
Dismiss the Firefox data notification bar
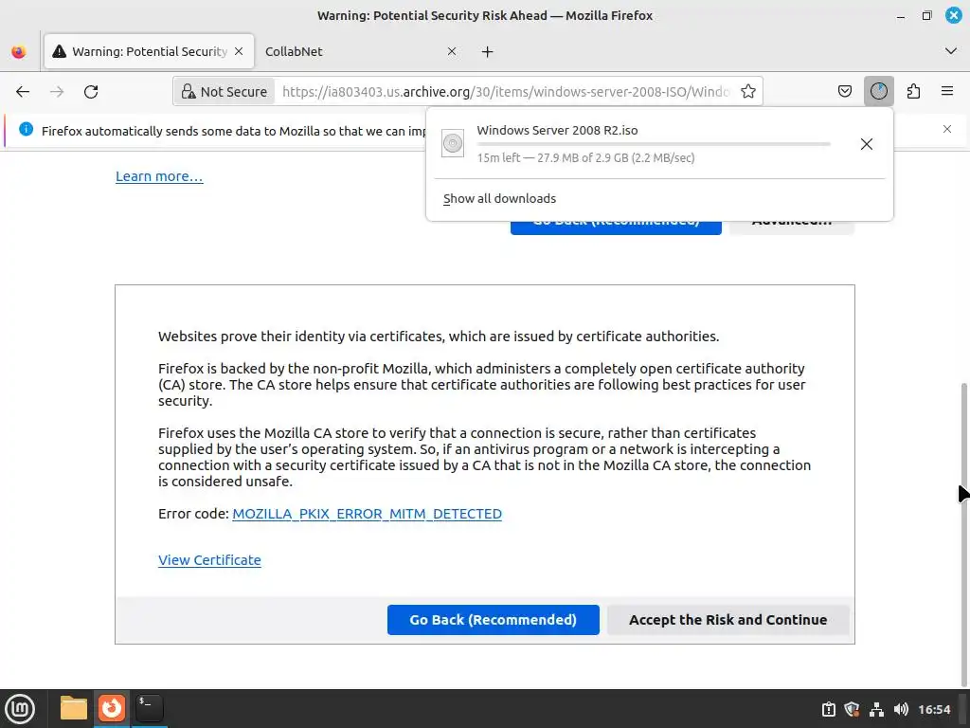point(946,129)
